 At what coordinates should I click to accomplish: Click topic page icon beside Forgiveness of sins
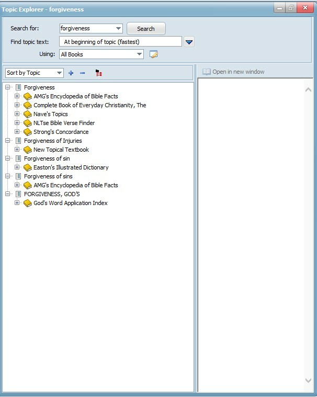pos(18,176)
